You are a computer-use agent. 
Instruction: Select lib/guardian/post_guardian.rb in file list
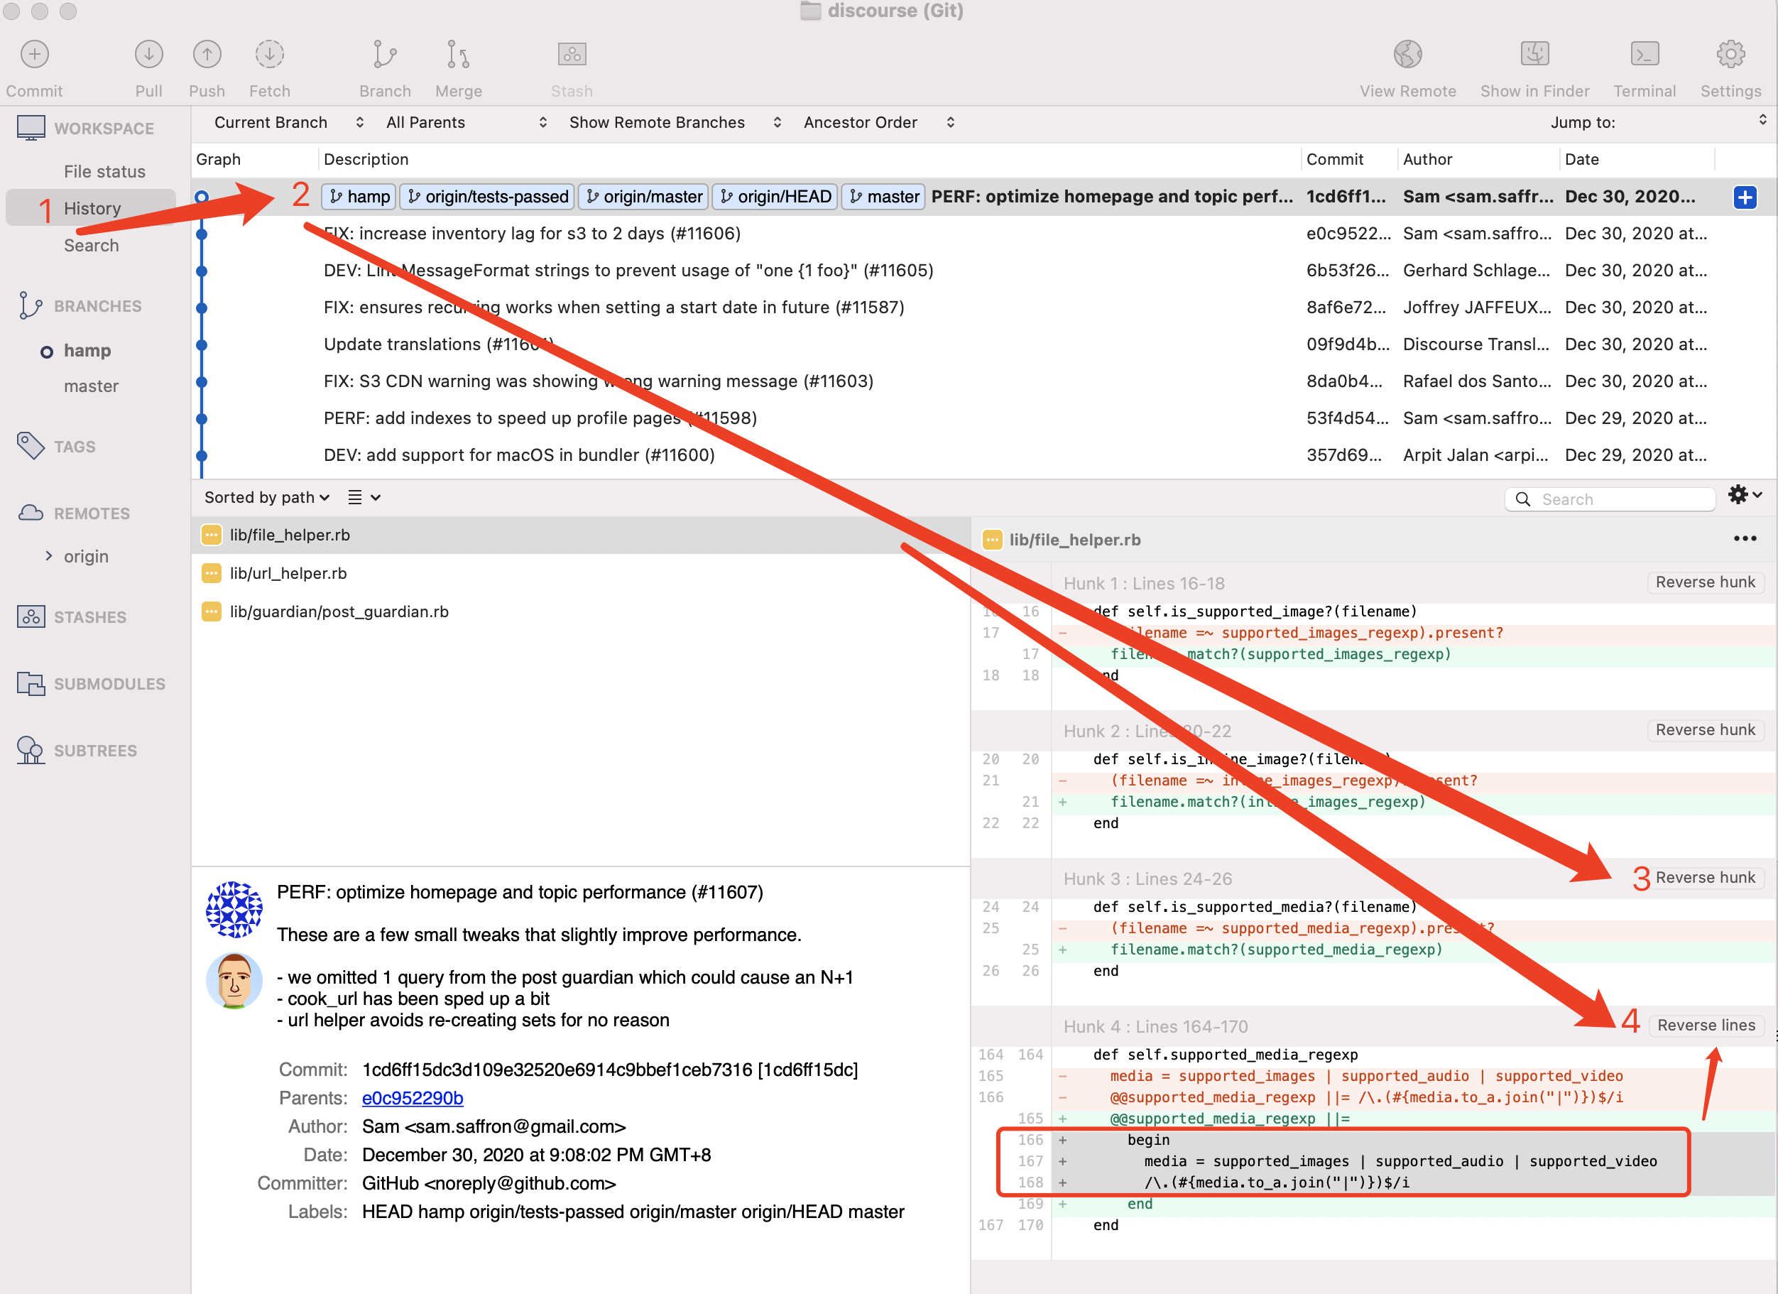(580, 611)
